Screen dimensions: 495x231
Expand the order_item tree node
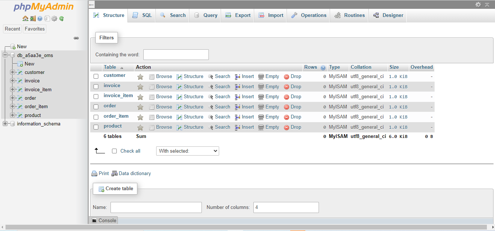[x=13, y=107]
